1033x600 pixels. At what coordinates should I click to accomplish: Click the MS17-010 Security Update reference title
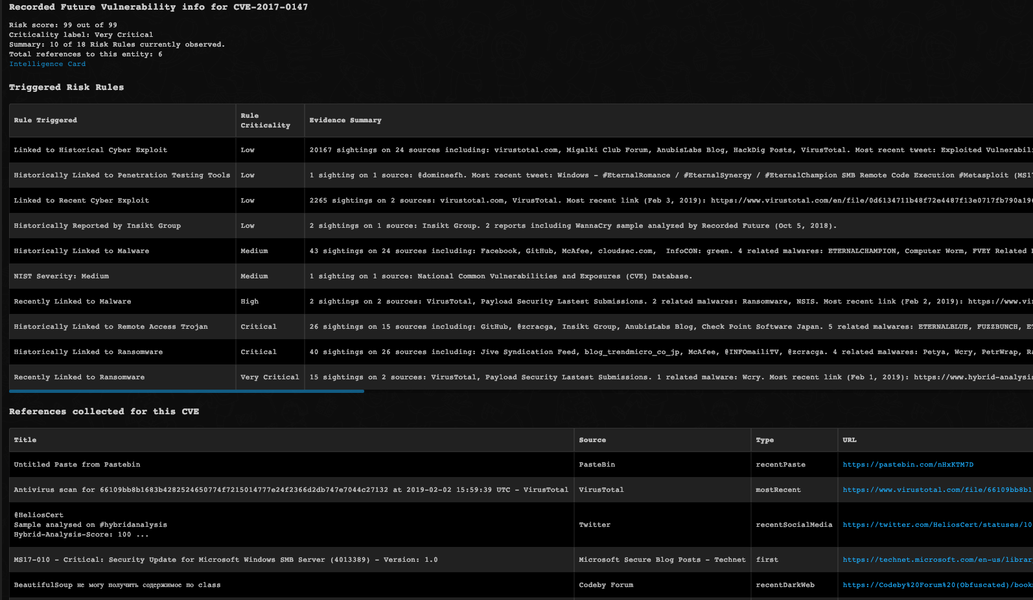coord(226,560)
